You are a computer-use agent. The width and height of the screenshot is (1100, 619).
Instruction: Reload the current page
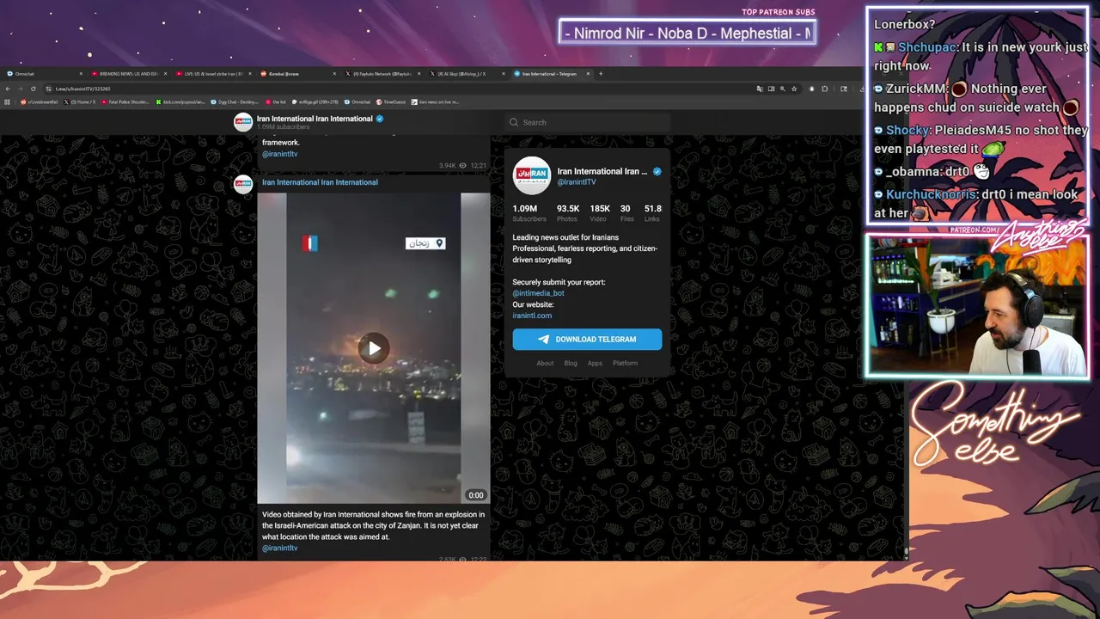point(34,89)
